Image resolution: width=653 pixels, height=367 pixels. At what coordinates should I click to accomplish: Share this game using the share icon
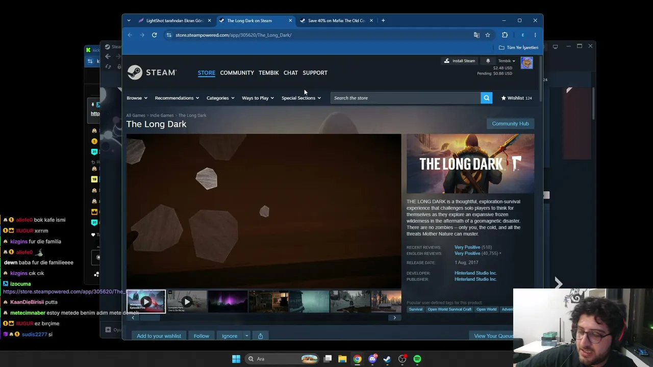pos(260,336)
